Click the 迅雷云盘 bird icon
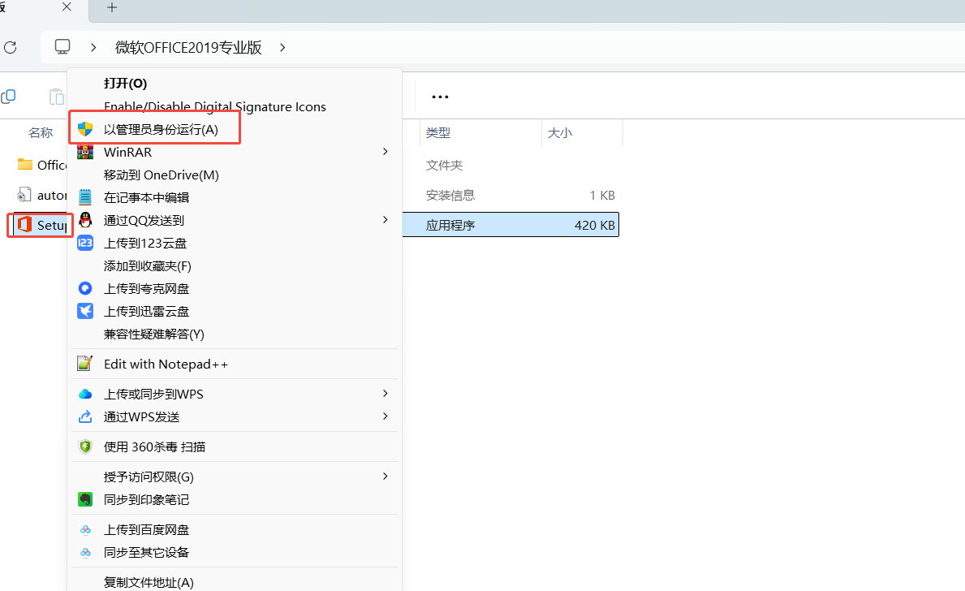This screenshot has width=965, height=591. point(85,311)
